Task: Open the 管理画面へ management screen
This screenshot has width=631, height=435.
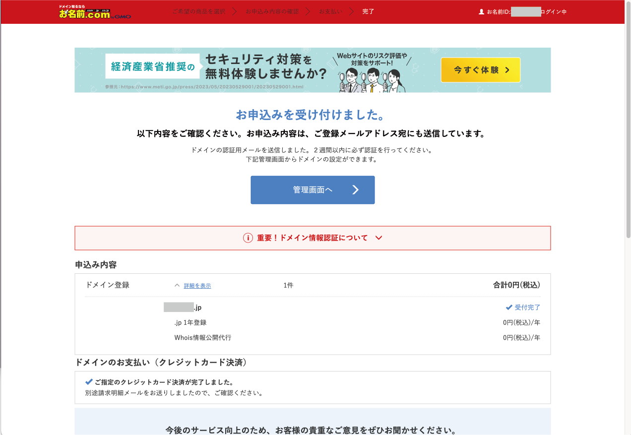Action: coord(313,189)
